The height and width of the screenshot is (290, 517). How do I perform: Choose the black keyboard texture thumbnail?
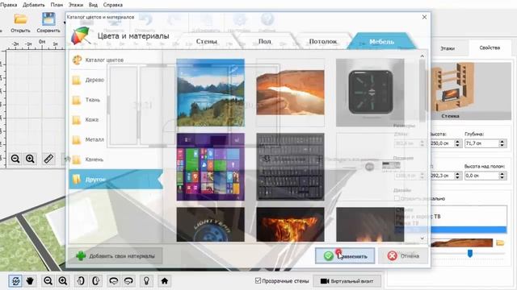290,167
